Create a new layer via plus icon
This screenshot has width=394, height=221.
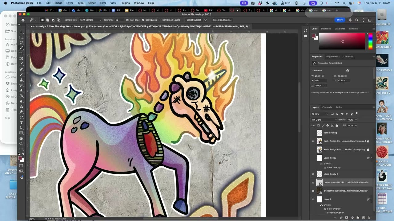[363, 218]
